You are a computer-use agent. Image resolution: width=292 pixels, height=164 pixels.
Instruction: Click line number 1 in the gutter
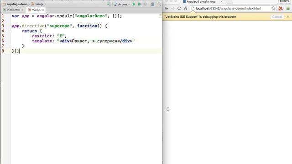(3, 16)
